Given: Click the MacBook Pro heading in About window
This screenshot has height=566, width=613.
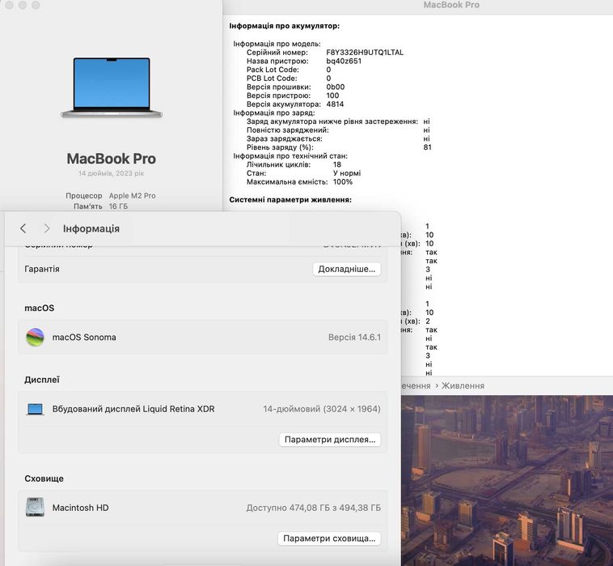Looking at the screenshot, I should [x=112, y=159].
